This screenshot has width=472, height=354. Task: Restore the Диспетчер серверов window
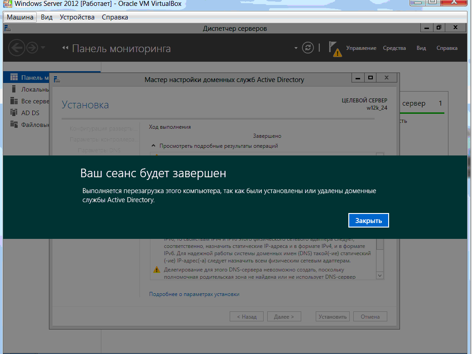(x=439, y=28)
